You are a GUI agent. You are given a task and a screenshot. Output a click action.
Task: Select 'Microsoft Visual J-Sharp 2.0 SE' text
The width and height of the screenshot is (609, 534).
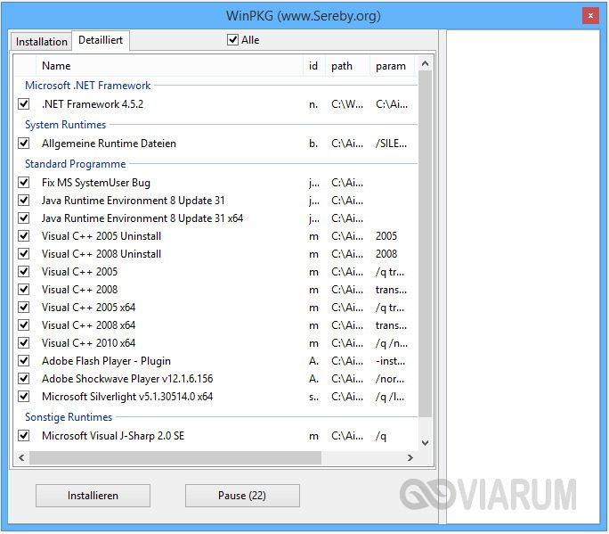click(113, 436)
